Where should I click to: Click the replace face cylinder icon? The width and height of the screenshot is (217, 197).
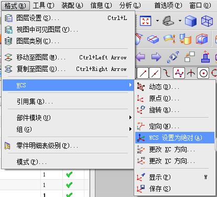click(x=186, y=39)
